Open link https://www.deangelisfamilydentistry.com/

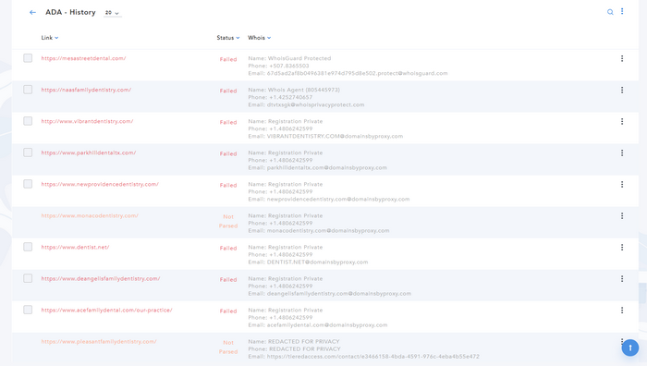[x=100, y=278]
